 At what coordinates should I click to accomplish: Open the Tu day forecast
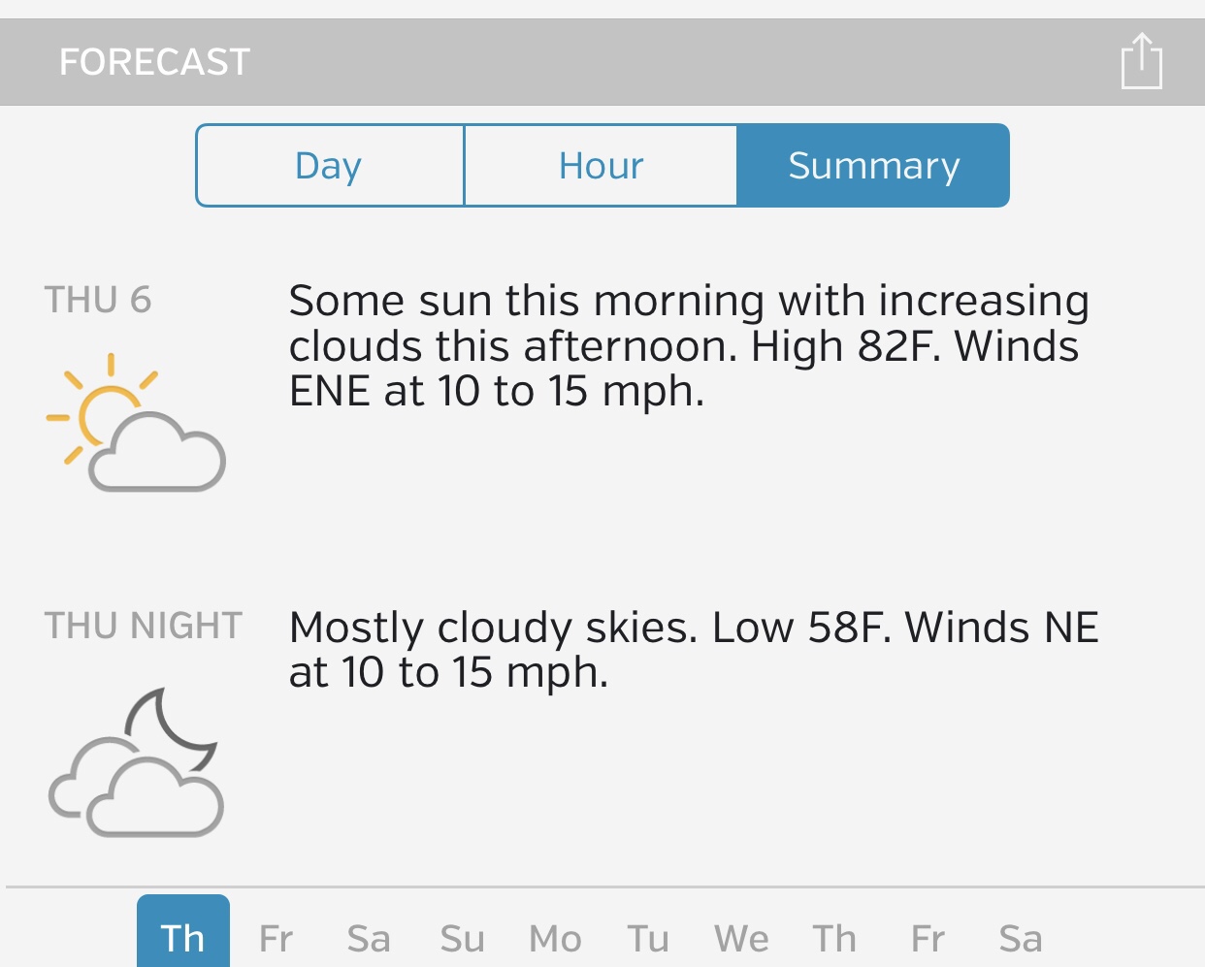[x=648, y=939]
